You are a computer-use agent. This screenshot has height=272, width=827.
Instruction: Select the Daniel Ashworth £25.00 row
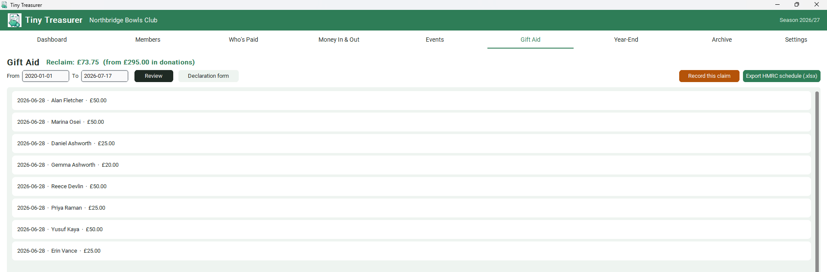pyautogui.click(x=412, y=144)
